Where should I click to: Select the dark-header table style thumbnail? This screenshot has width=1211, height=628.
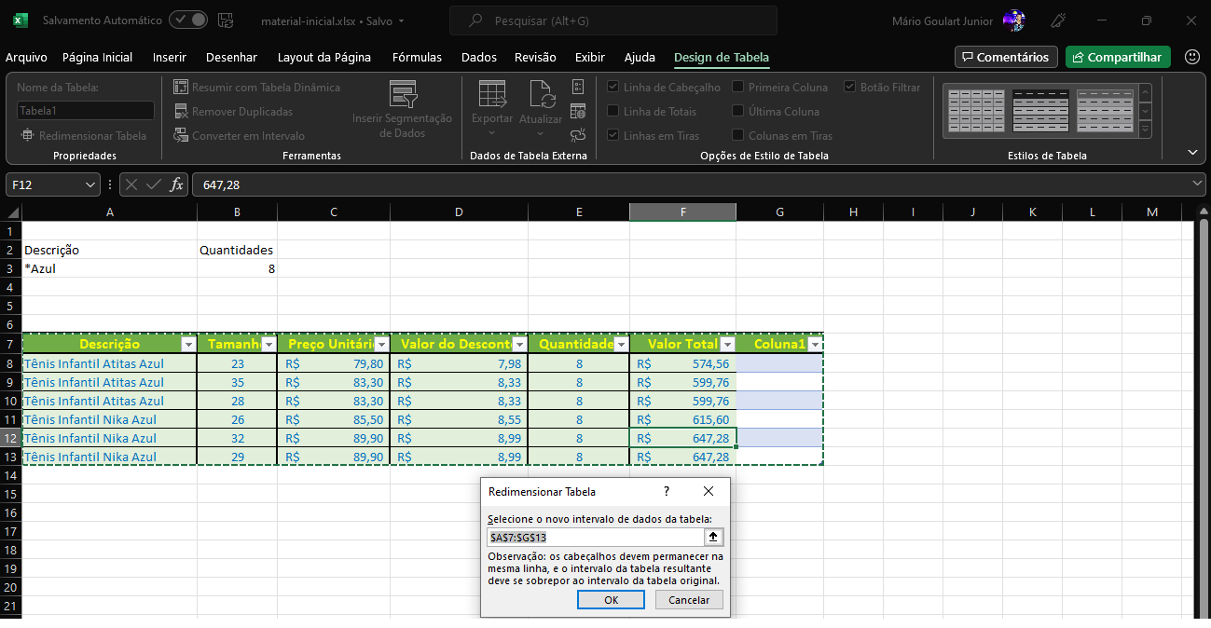point(1041,110)
